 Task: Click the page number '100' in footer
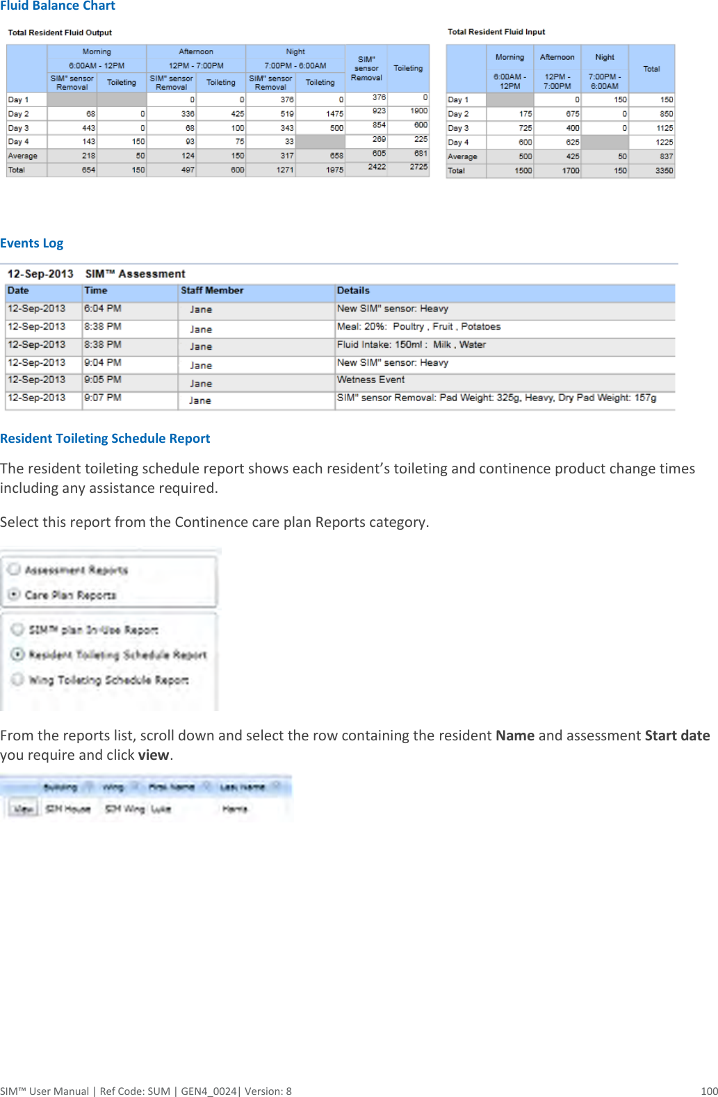[x=709, y=1091]
